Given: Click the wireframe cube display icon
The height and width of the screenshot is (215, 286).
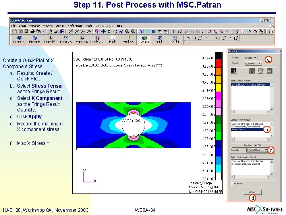Looking at the screenshot, I should point(141,31).
